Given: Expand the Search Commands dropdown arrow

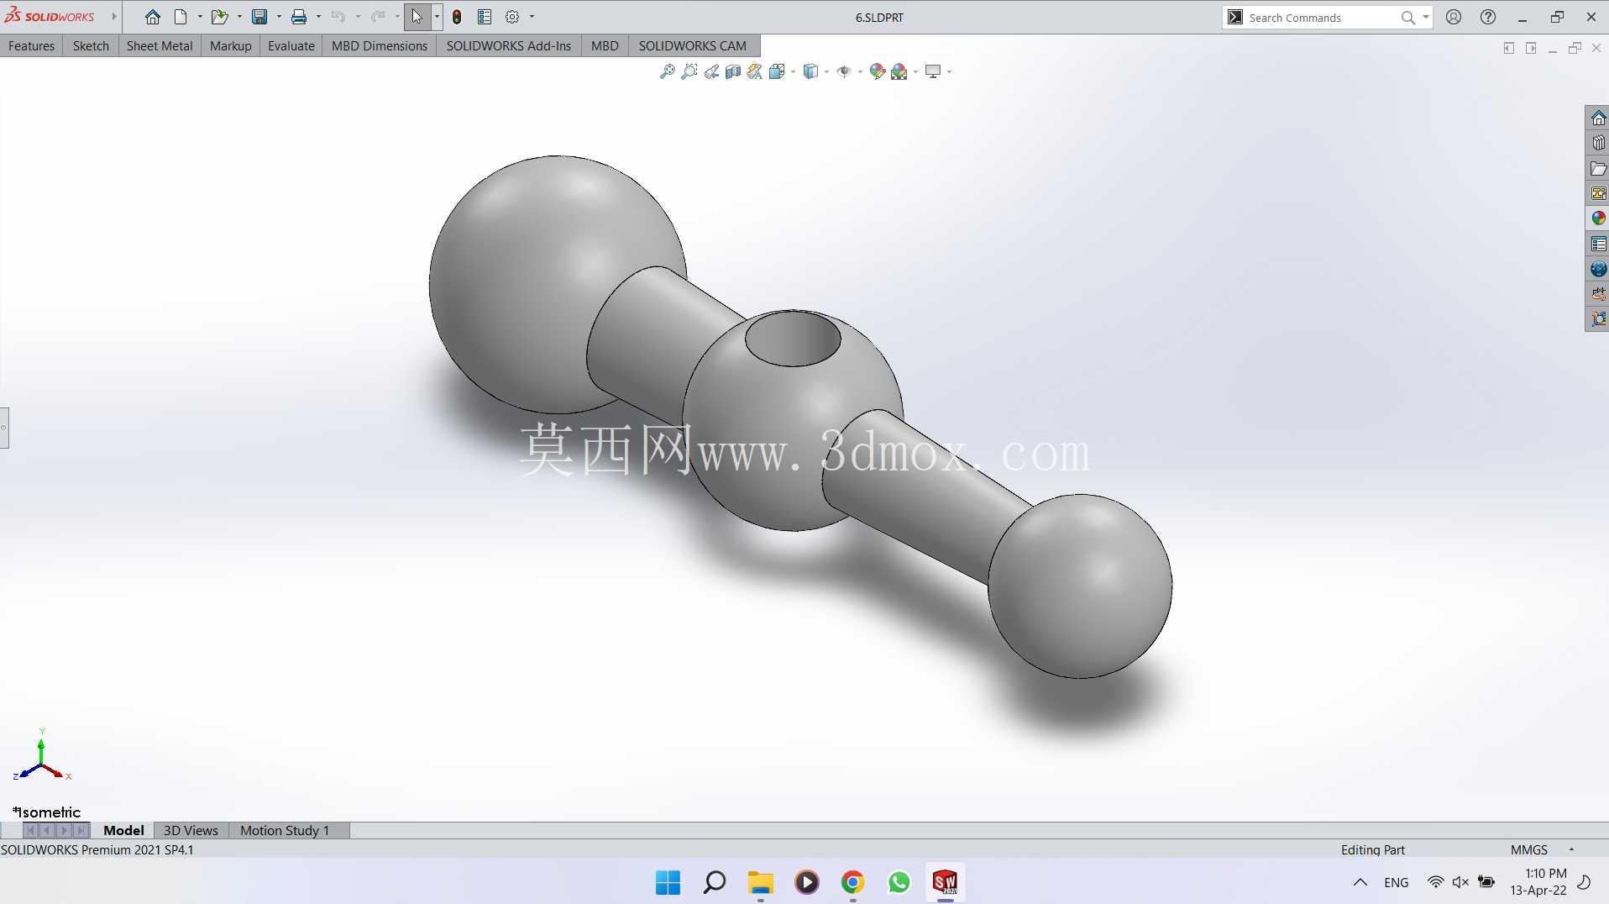Looking at the screenshot, I should point(1425,17).
